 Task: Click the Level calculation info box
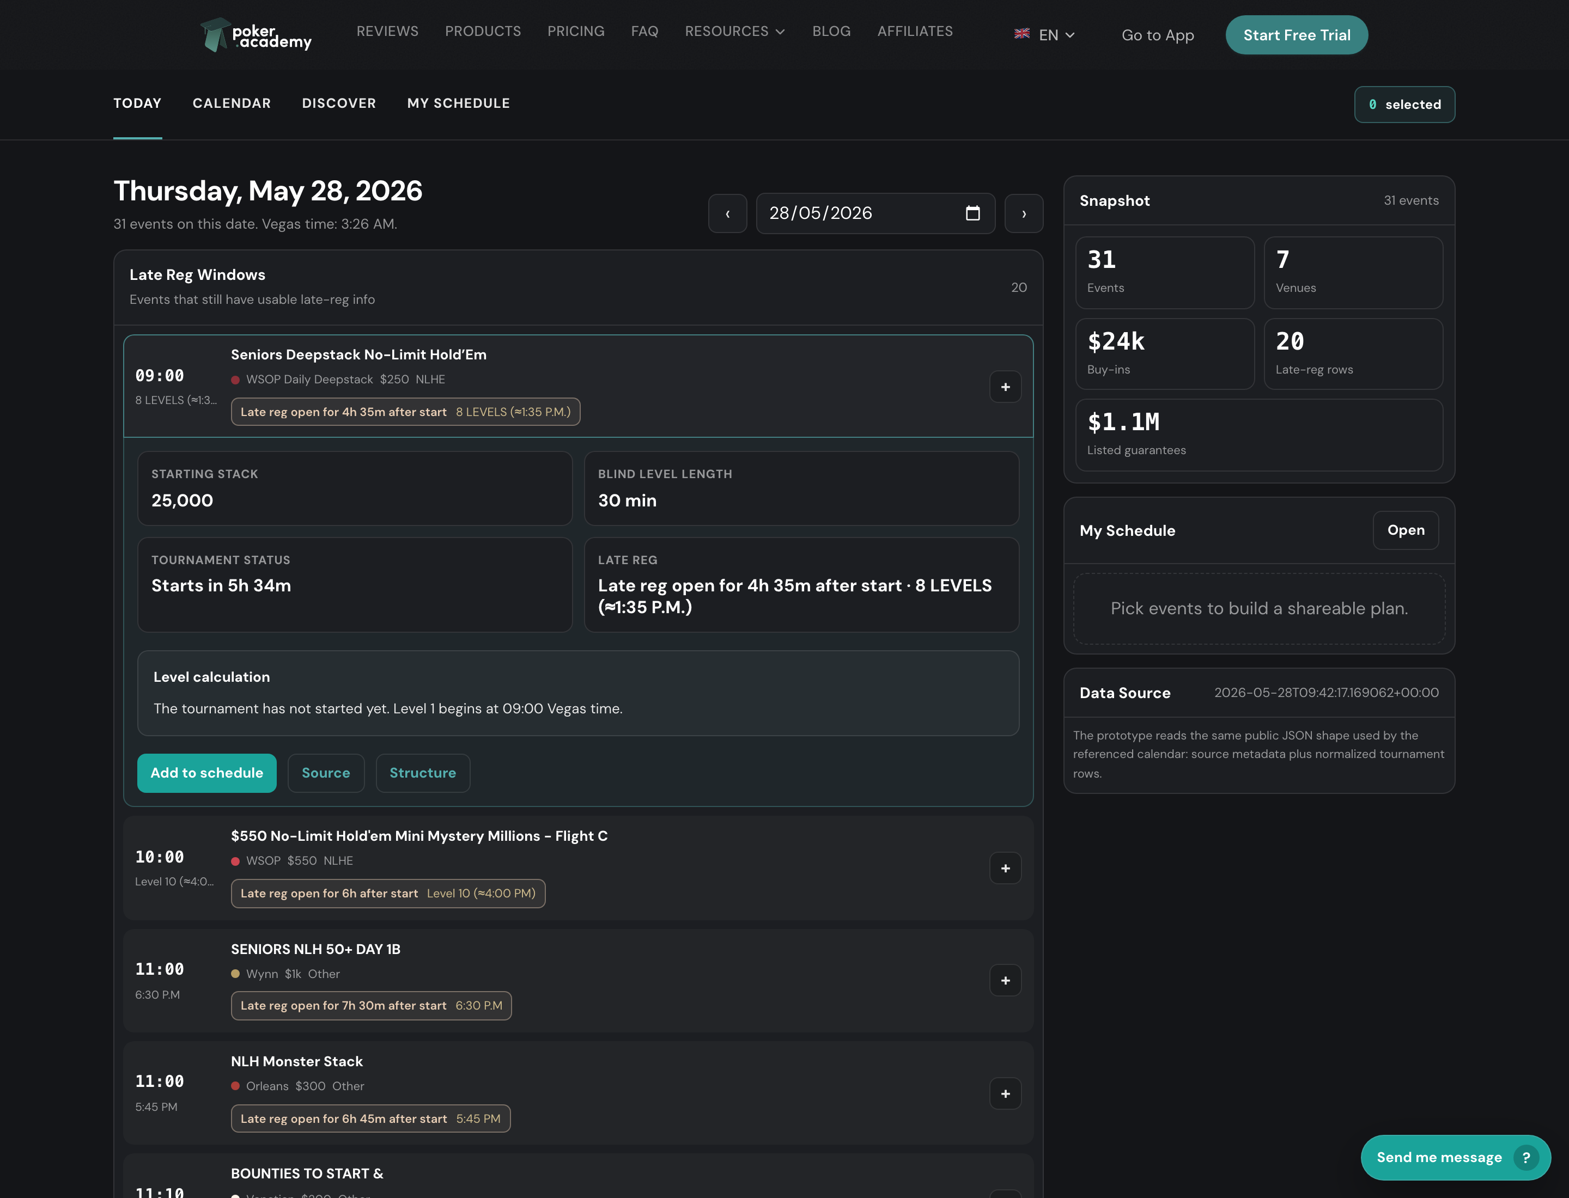(x=578, y=693)
